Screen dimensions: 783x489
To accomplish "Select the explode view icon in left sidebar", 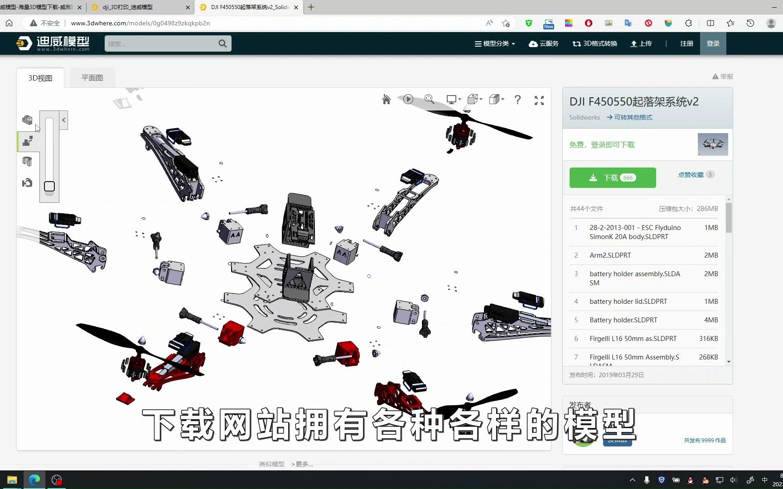I will [27, 141].
